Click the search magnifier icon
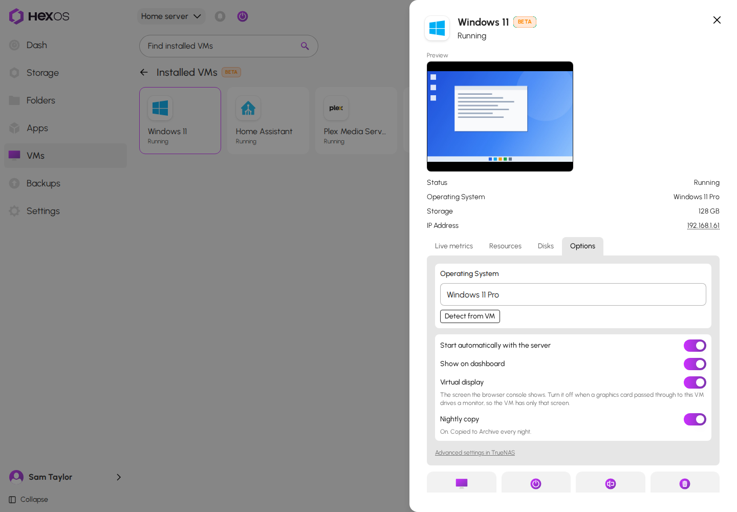Viewport: 737px width, 512px height. (305, 46)
